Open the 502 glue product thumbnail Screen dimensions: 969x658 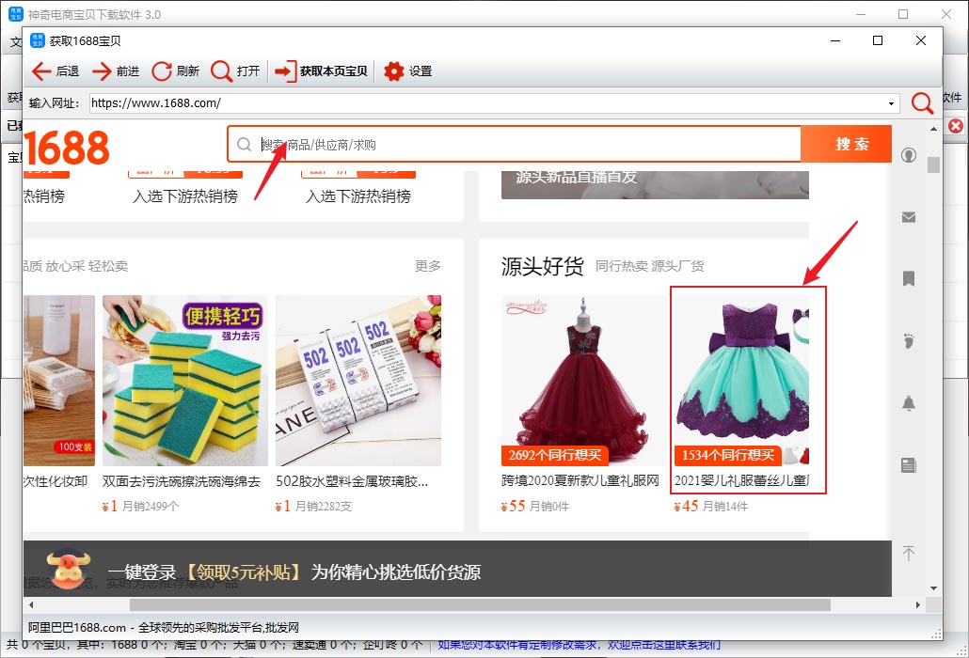pos(358,381)
